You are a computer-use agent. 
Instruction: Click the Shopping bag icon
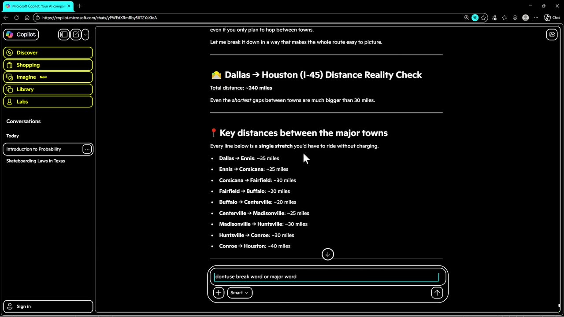10,65
